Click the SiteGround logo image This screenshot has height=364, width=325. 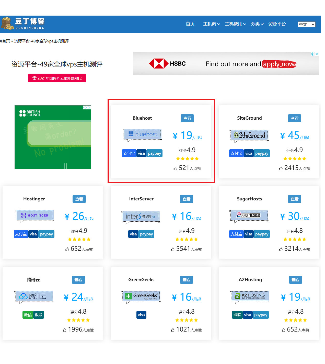(x=249, y=135)
